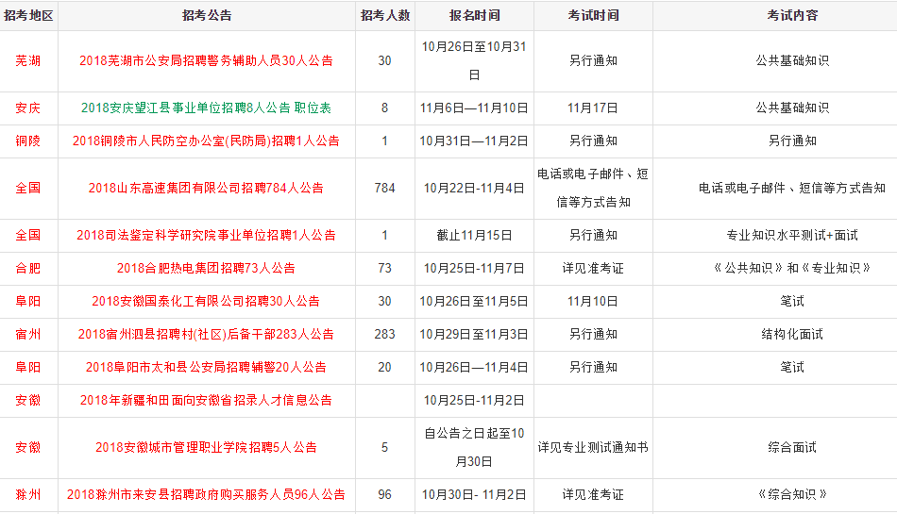Screen dimensions: 897x514
Task: Select the 报名时间 column header
Action: pyautogui.click(x=474, y=15)
